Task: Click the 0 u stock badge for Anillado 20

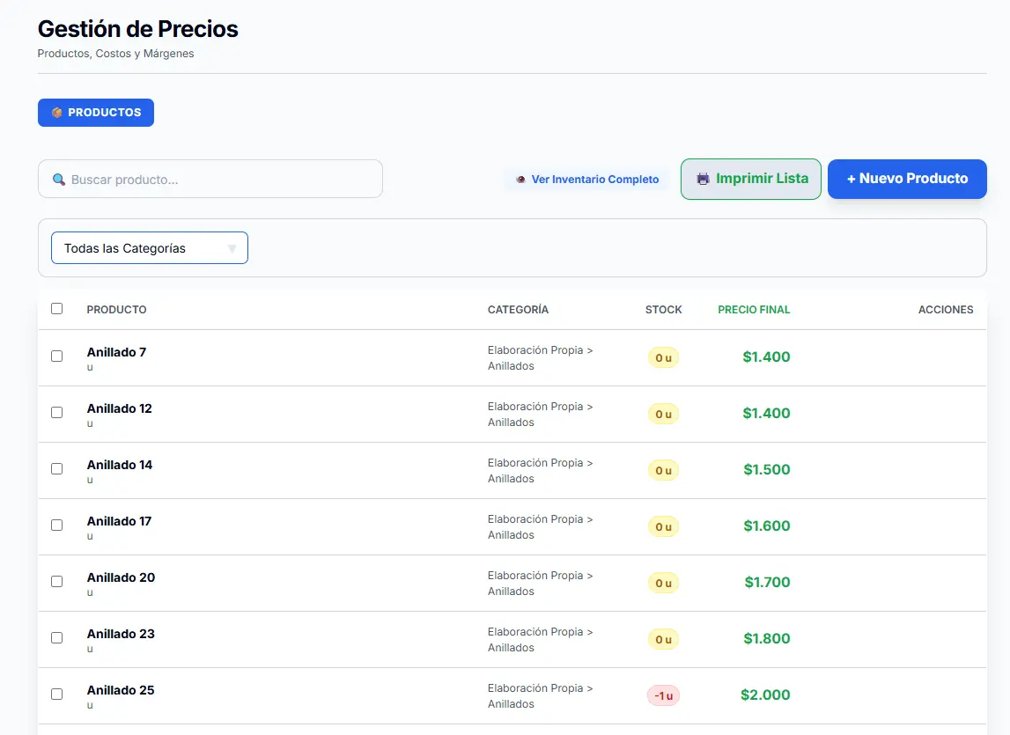Action: click(663, 583)
